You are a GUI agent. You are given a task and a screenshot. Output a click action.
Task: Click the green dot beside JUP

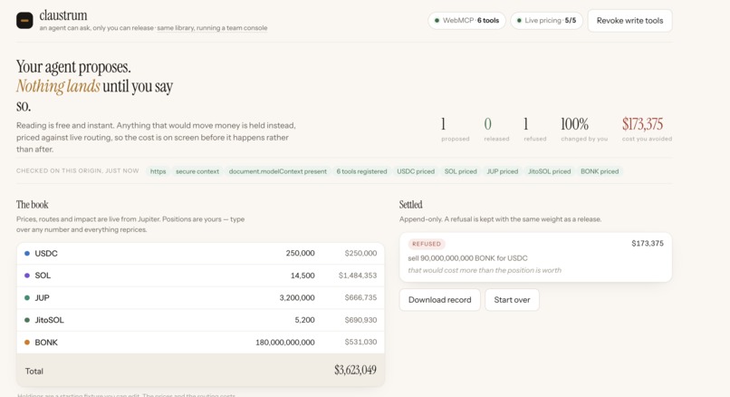click(x=27, y=297)
